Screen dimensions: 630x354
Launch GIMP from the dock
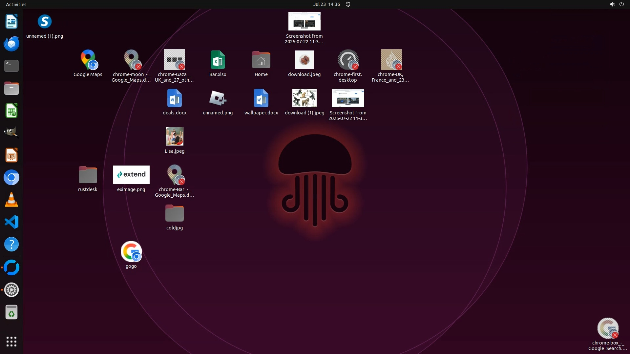11,133
